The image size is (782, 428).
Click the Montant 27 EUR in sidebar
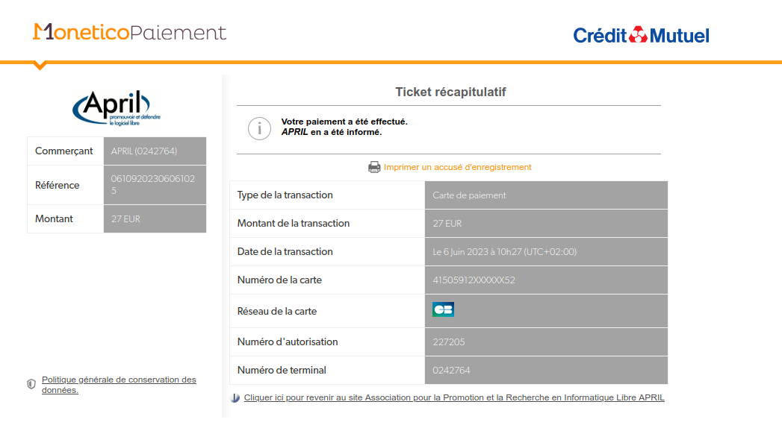pos(125,219)
